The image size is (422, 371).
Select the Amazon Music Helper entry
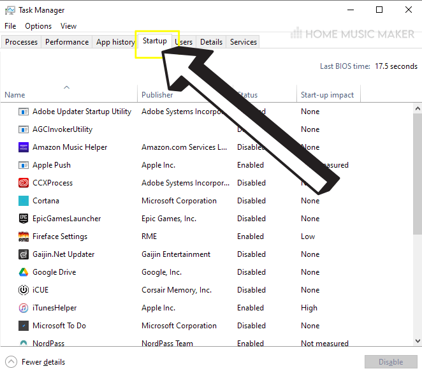[207, 147]
